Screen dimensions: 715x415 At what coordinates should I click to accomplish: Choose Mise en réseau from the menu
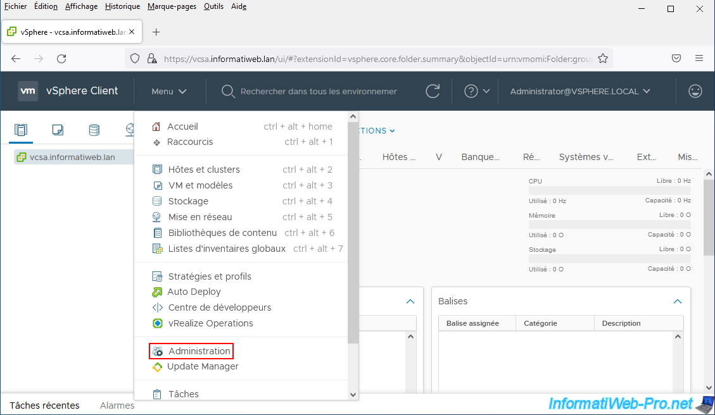(200, 217)
